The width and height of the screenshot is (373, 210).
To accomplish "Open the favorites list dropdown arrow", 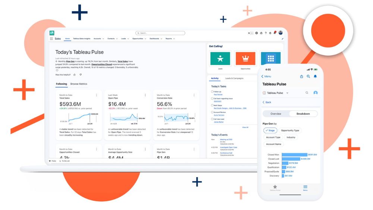I will [252, 33].
